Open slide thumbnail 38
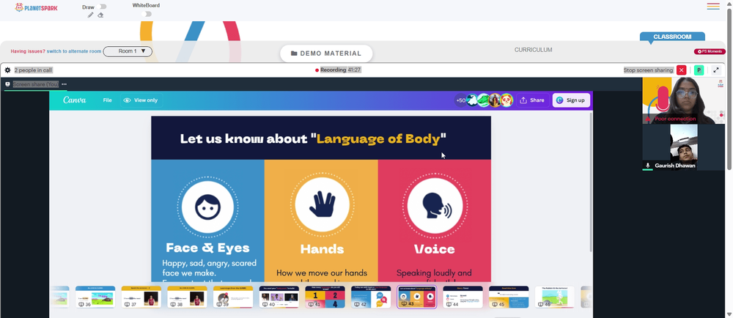The image size is (733, 318). click(x=187, y=297)
